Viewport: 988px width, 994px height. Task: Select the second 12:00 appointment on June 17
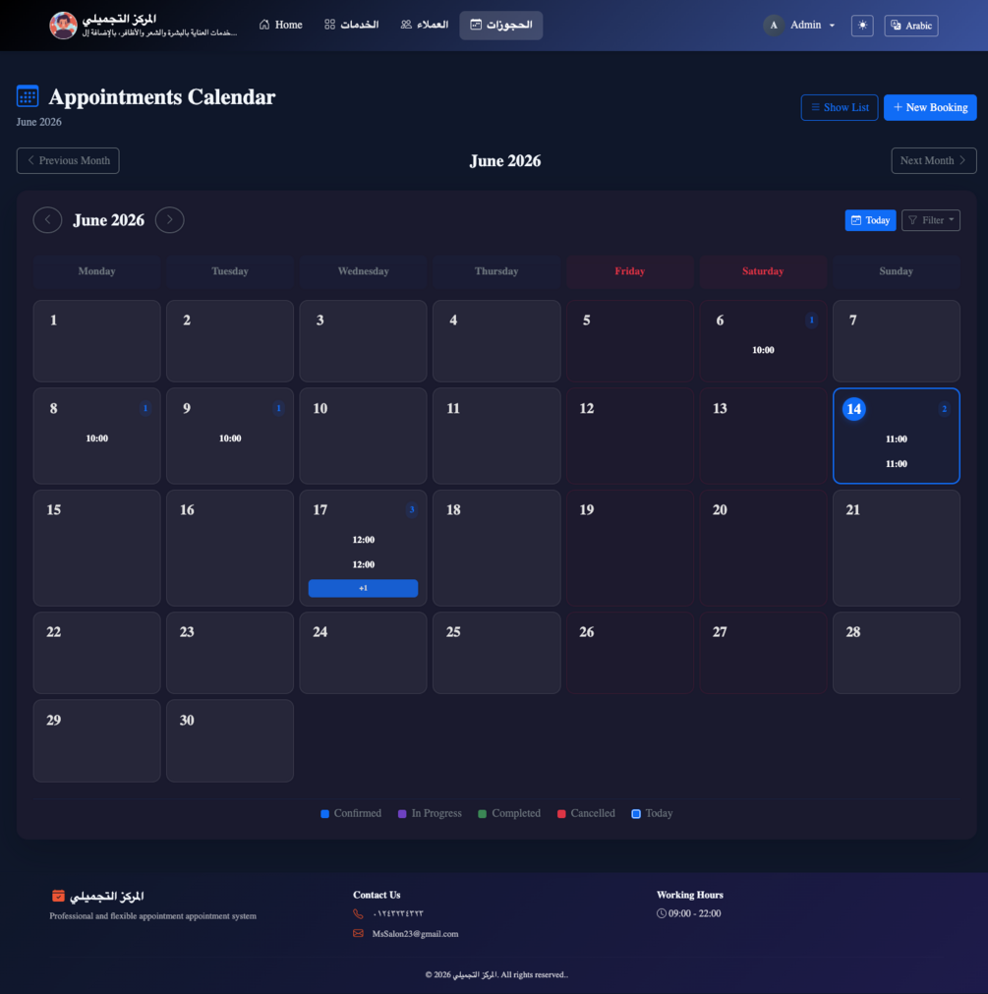point(363,564)
